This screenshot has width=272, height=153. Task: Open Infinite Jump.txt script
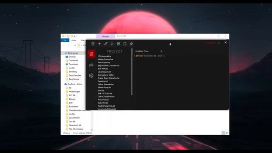[105, 88]
